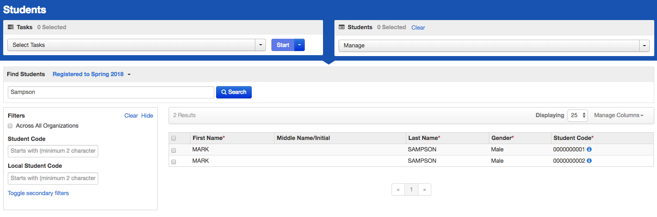657x217 pixels.
Task: Expand the Manage students dropdown
Action: (493, 46)
